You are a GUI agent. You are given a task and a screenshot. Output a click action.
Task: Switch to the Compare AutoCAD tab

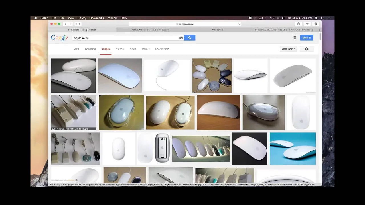click(x=284, y=30)
